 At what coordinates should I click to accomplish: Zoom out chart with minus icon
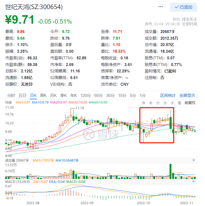point(158,103)
